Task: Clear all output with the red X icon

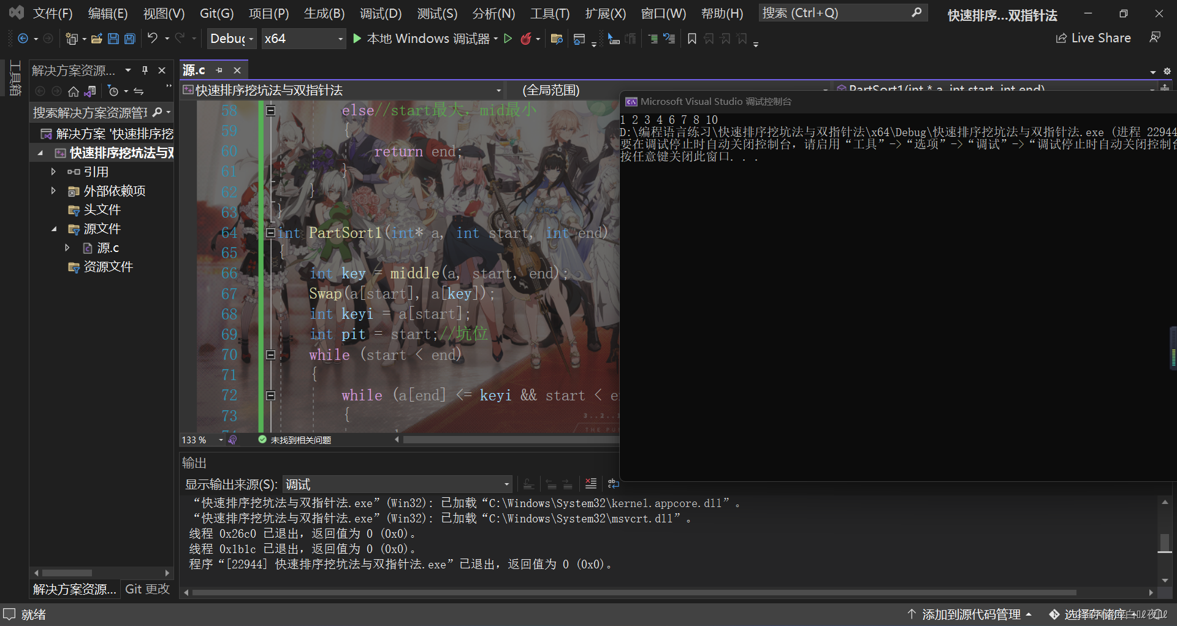Action: (590, 484)
